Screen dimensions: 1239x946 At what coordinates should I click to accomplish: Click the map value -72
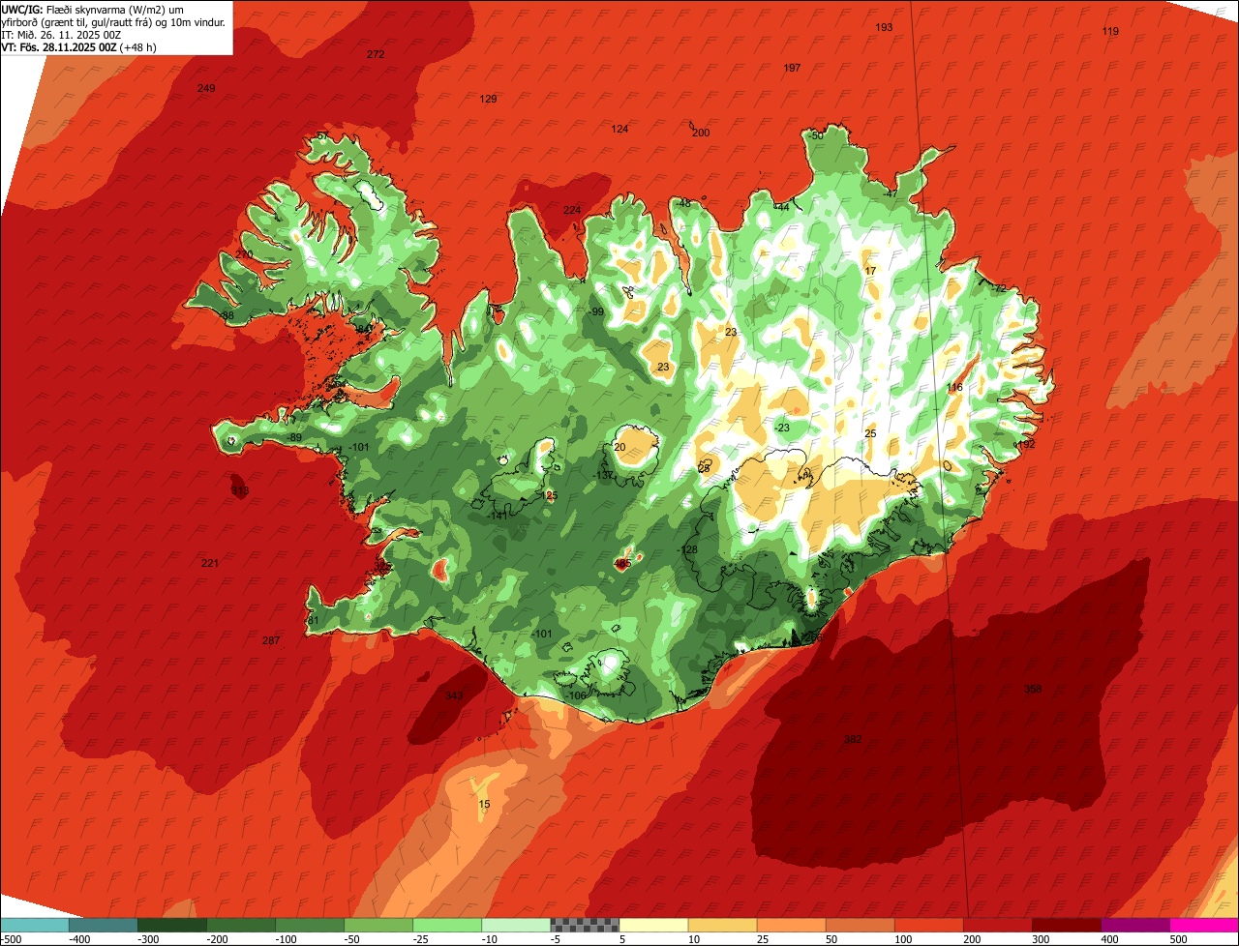[999, 288]
